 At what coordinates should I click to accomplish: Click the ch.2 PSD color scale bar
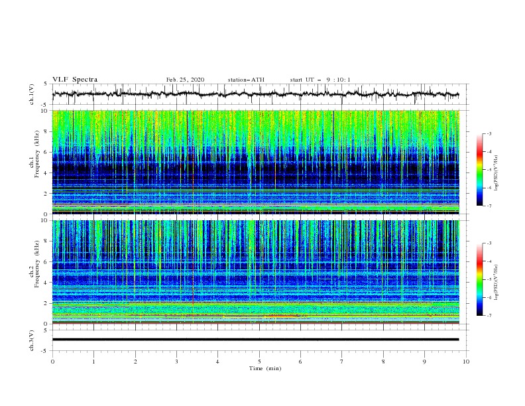click(479, 279)
